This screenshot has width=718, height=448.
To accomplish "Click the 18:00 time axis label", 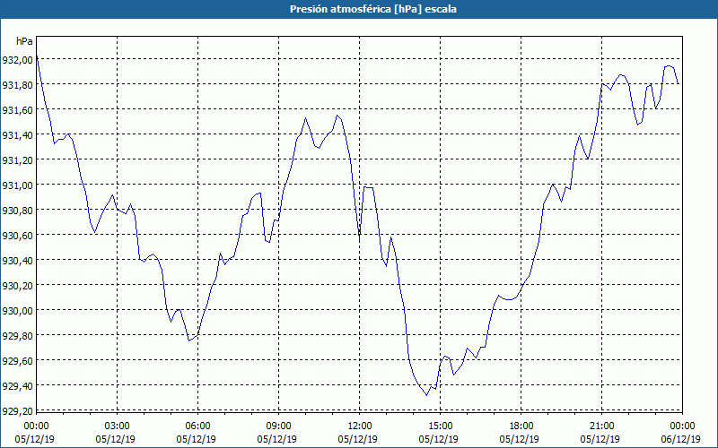I will [521, 426].
